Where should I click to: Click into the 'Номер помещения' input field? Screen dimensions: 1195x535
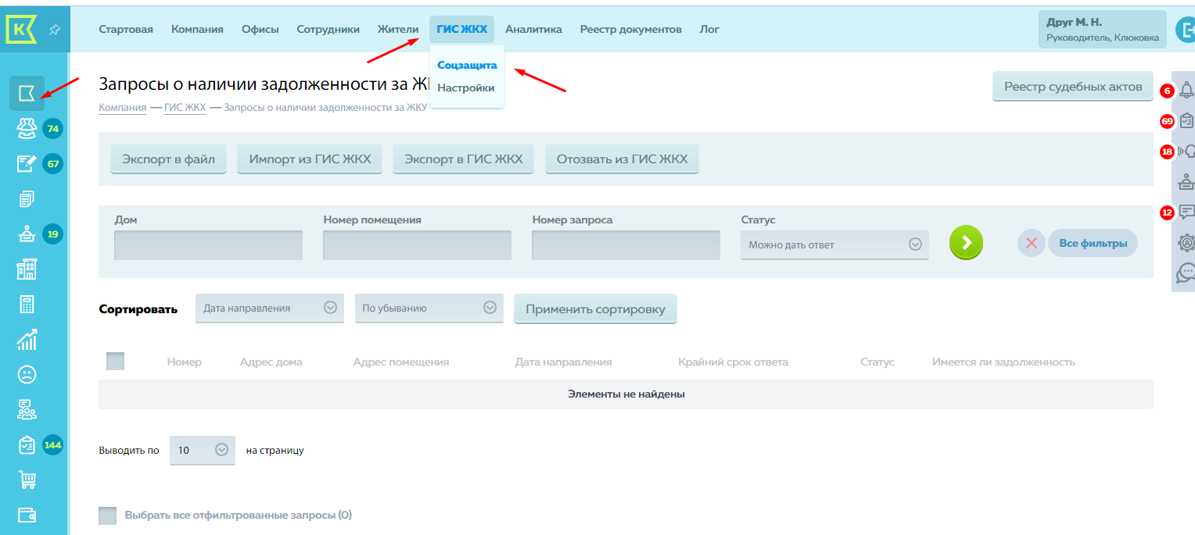[417, 244]
